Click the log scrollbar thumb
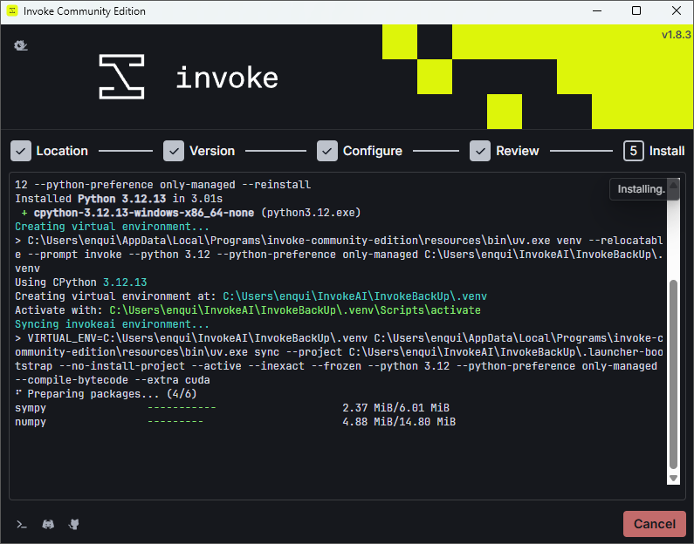Image resolution: width=694 pixels, height=544 pixels. pos(673,374)
